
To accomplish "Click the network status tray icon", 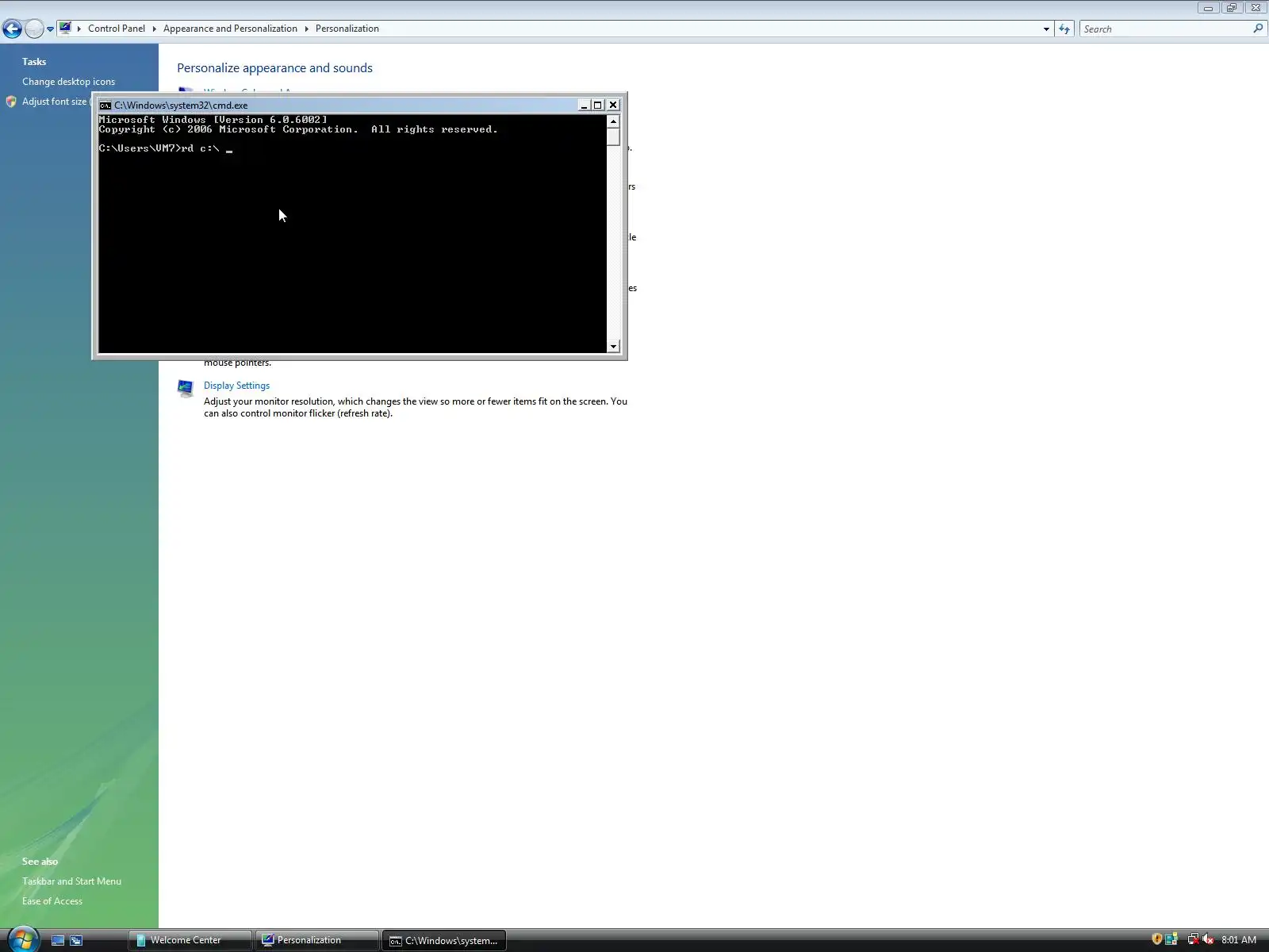I will point(1193,939).
